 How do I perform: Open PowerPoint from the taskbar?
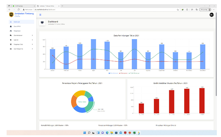[x=130, y=132]
